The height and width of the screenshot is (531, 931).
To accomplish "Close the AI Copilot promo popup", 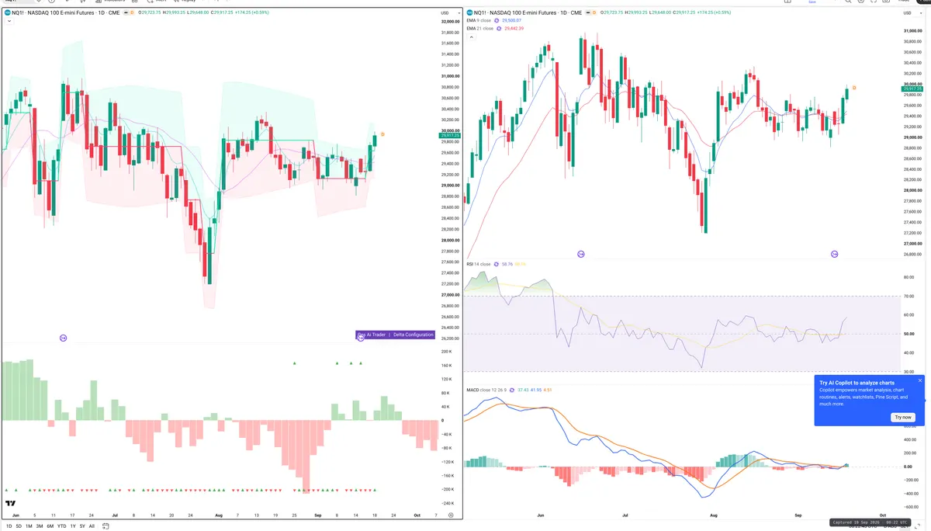I will [920, 380].
